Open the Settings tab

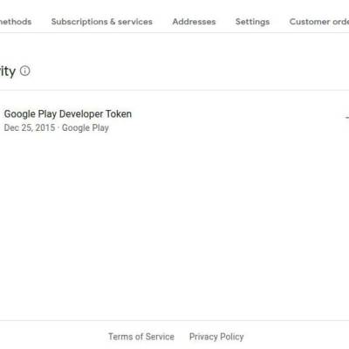[x=252, y=22]
